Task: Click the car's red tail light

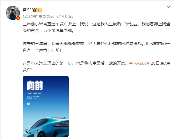Action: pos(62,125)
